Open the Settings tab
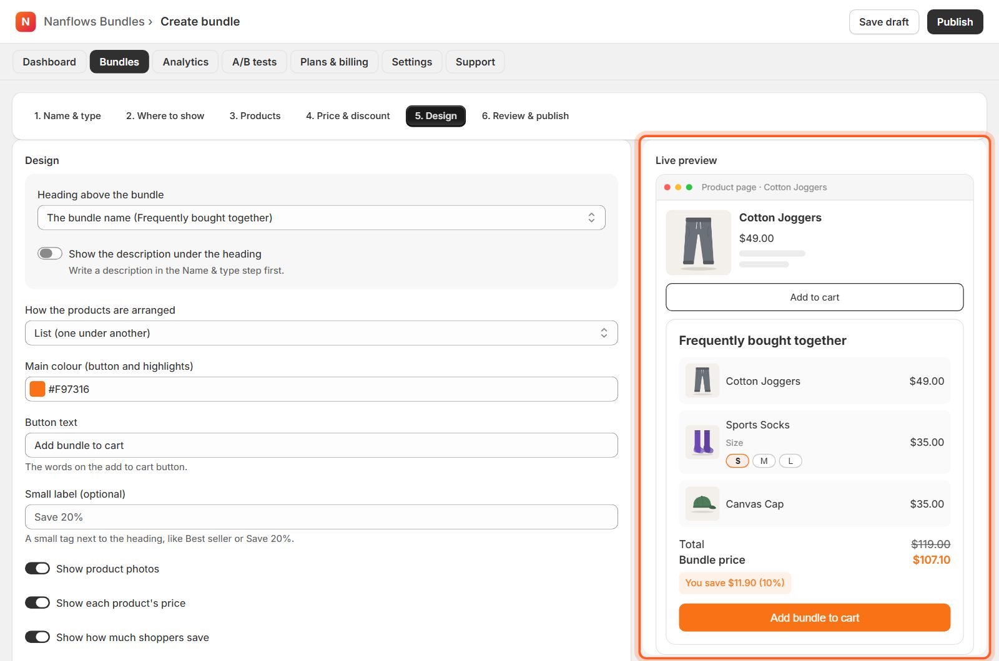The height and width of the screenshot is (661, 999). click(412, 62)
